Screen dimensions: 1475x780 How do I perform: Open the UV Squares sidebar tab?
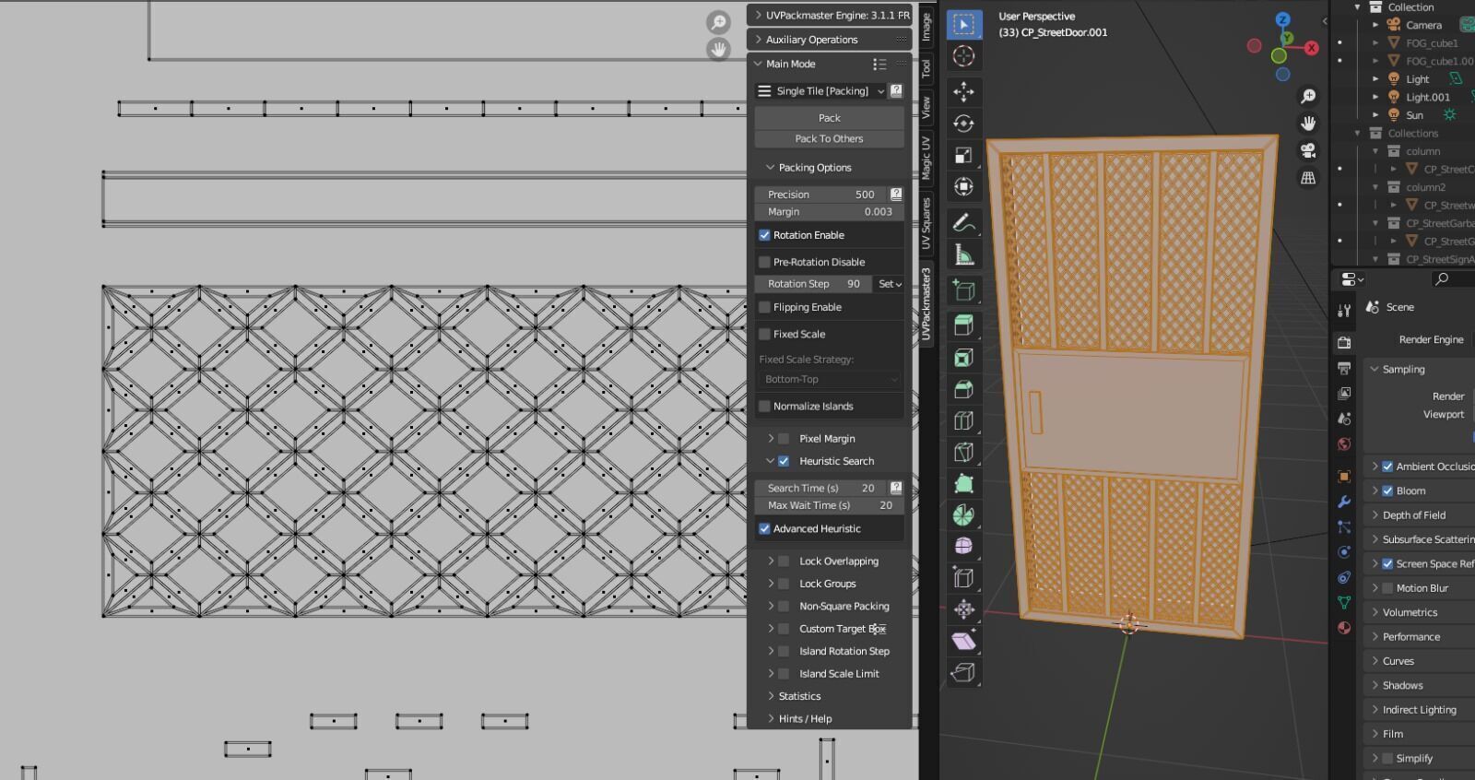[x=926, y=222]
